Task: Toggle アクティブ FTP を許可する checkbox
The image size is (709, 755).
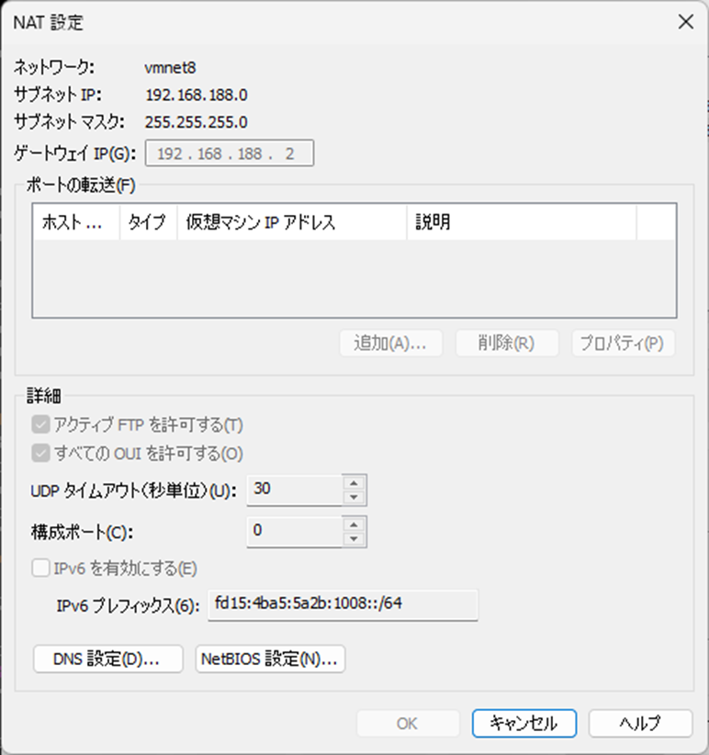Action: pos(41,424)
